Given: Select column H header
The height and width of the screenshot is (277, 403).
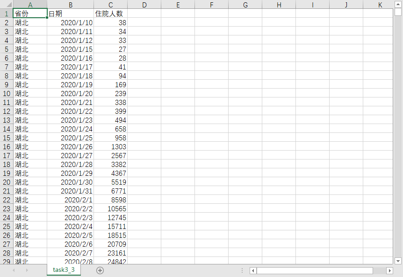Looking at the screenshot, I should coord(279,5).
